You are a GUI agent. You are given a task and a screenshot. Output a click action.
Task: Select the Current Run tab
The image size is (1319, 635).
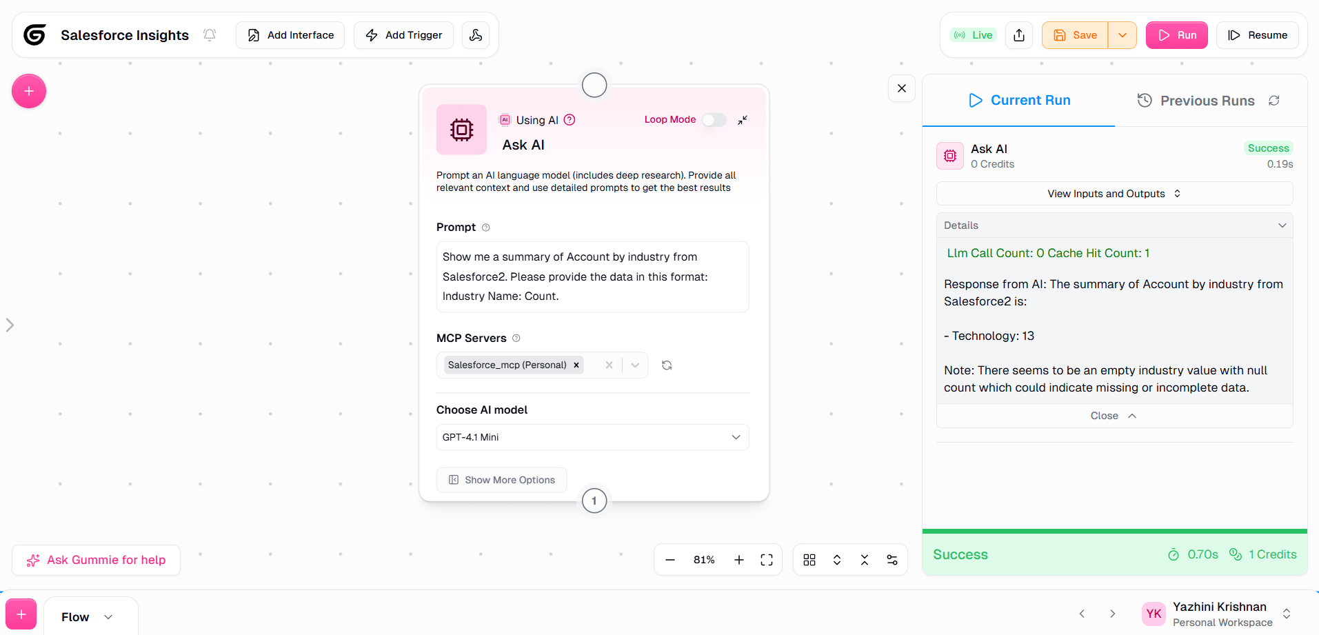pyautogui.click(x=1019, y=101)
